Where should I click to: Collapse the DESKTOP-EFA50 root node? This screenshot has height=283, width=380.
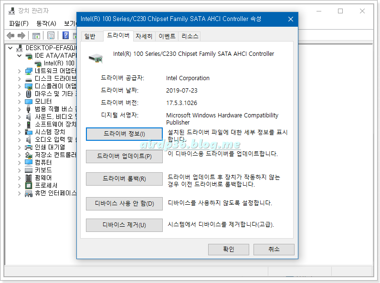pos(10,48)
